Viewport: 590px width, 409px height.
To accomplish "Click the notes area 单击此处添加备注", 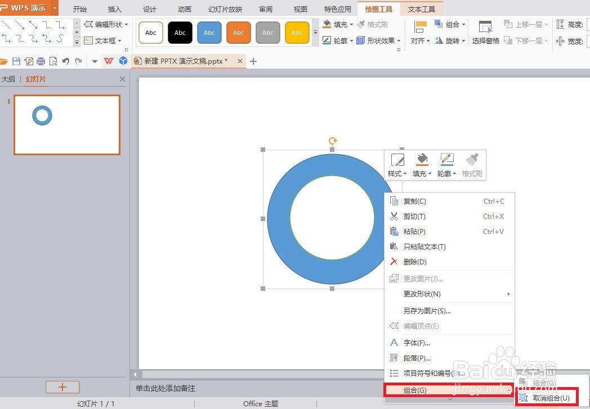I will (x=166, y=388).
